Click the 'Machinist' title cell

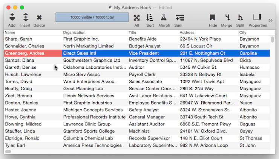tap(153, 131)
